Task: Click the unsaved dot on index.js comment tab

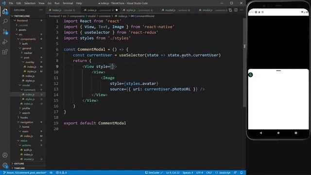Action: (x=117, y=10)
